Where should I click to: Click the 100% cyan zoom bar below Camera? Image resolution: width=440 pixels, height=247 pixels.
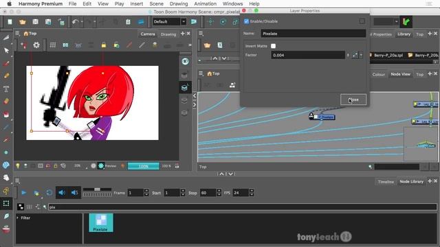pos(144,166)
